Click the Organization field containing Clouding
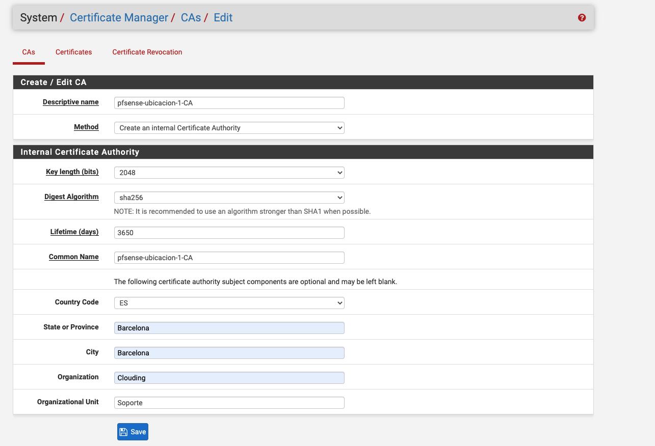The width and height of the screenshot is (655, 446). (x=229, y=378)
